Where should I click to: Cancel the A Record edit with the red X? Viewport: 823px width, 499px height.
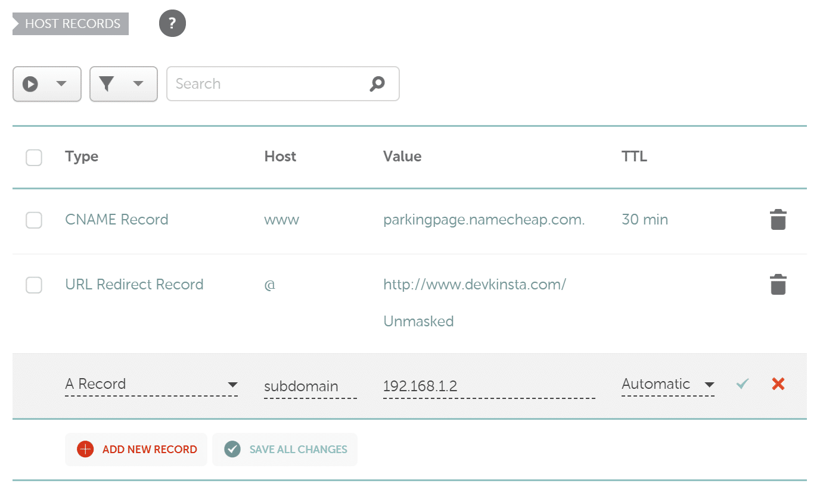click(778, 384)
